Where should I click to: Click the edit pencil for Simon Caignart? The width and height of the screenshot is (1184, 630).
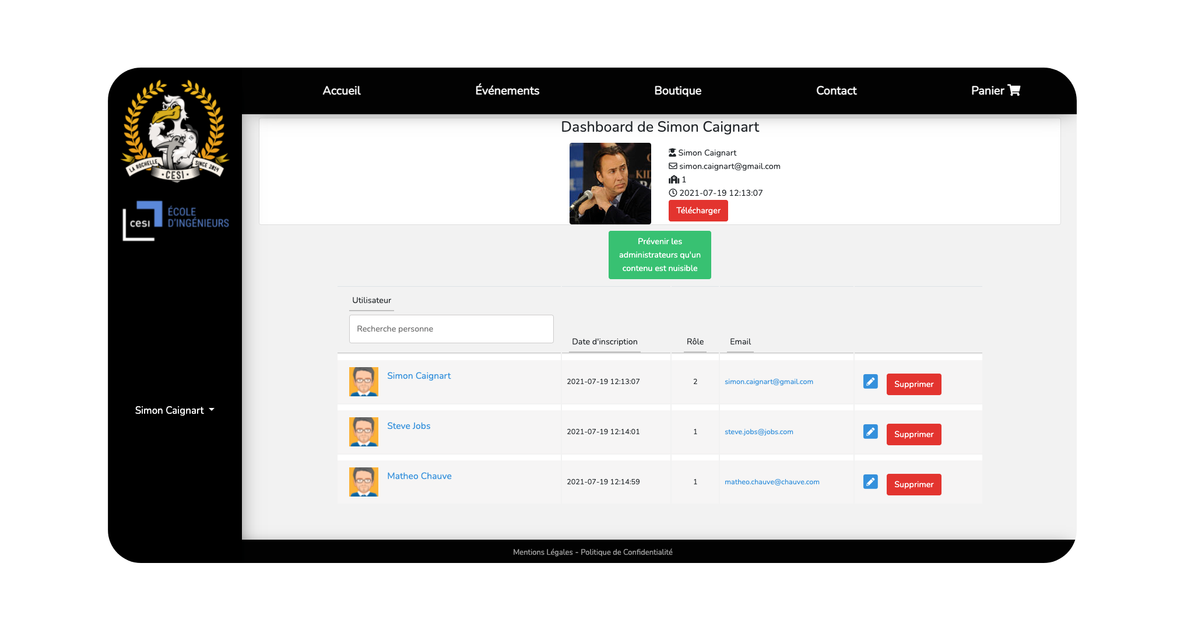click(x=870, y=381)
